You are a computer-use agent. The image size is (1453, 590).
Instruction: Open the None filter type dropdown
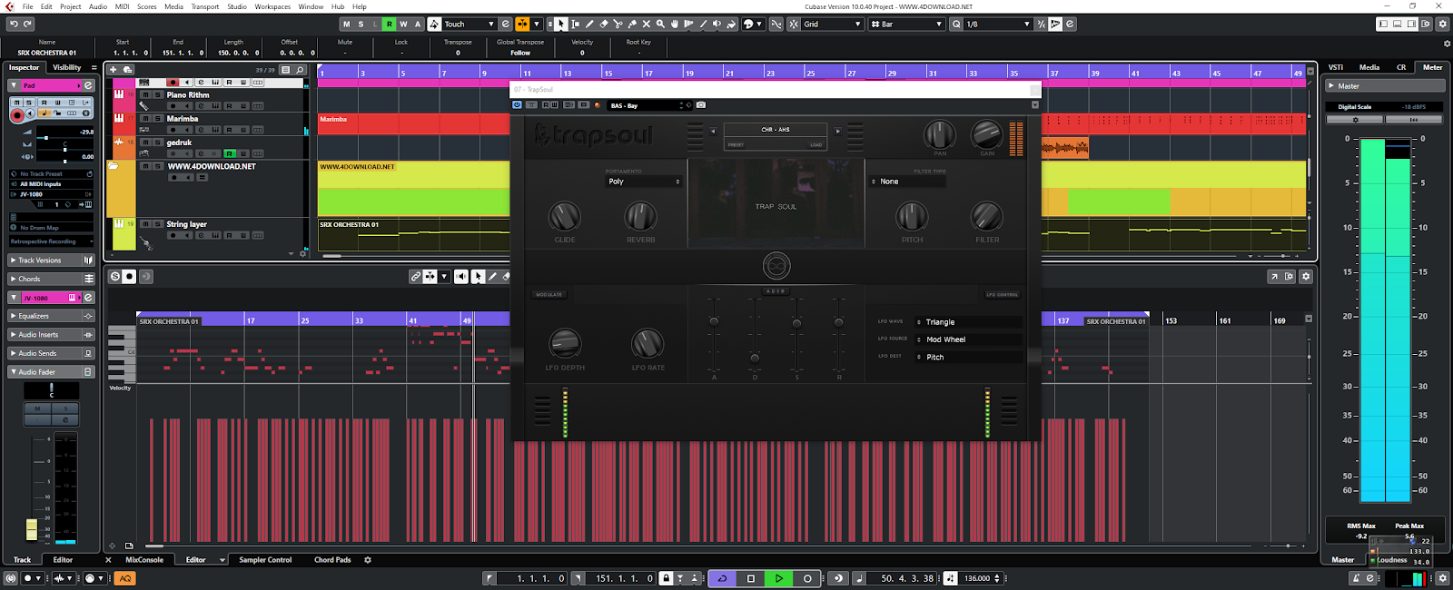tap(907, 182)
